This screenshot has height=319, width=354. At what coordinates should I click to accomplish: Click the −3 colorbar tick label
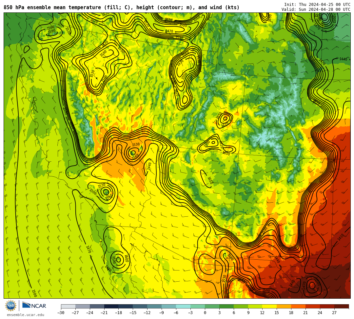[x=190, y=313]
